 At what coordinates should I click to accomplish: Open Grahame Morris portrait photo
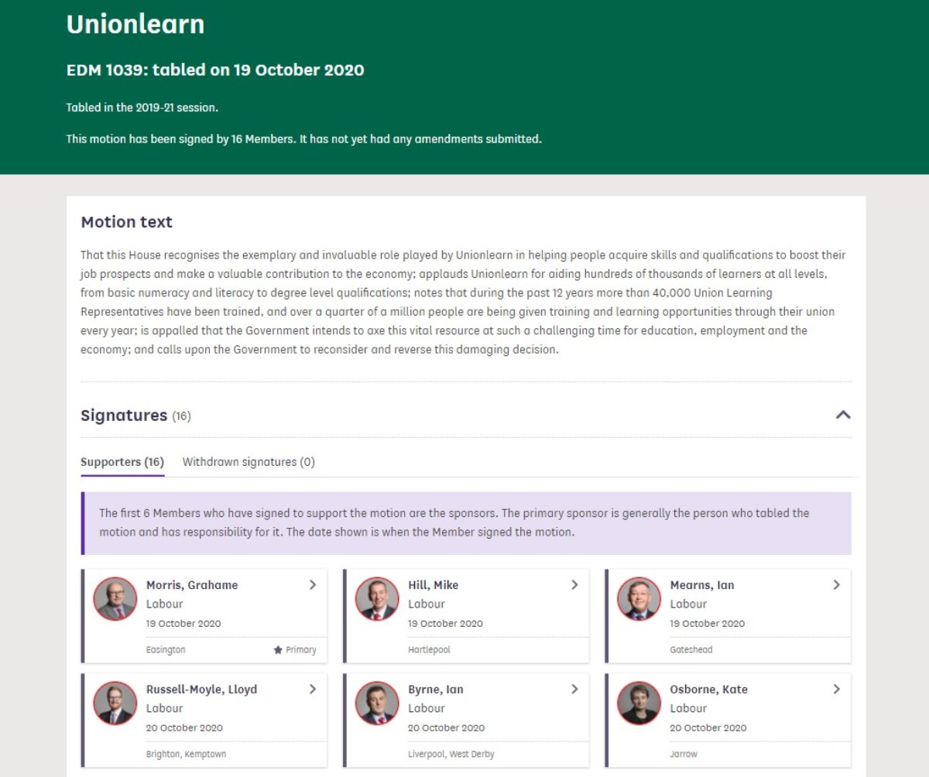(115, 598)
